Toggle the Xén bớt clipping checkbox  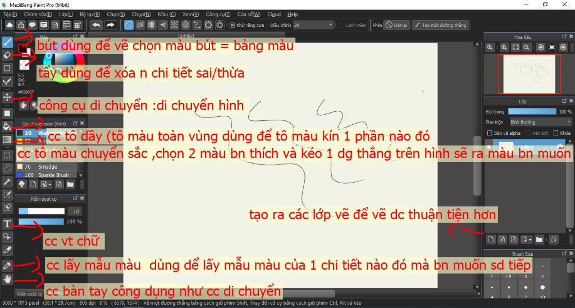528,133
